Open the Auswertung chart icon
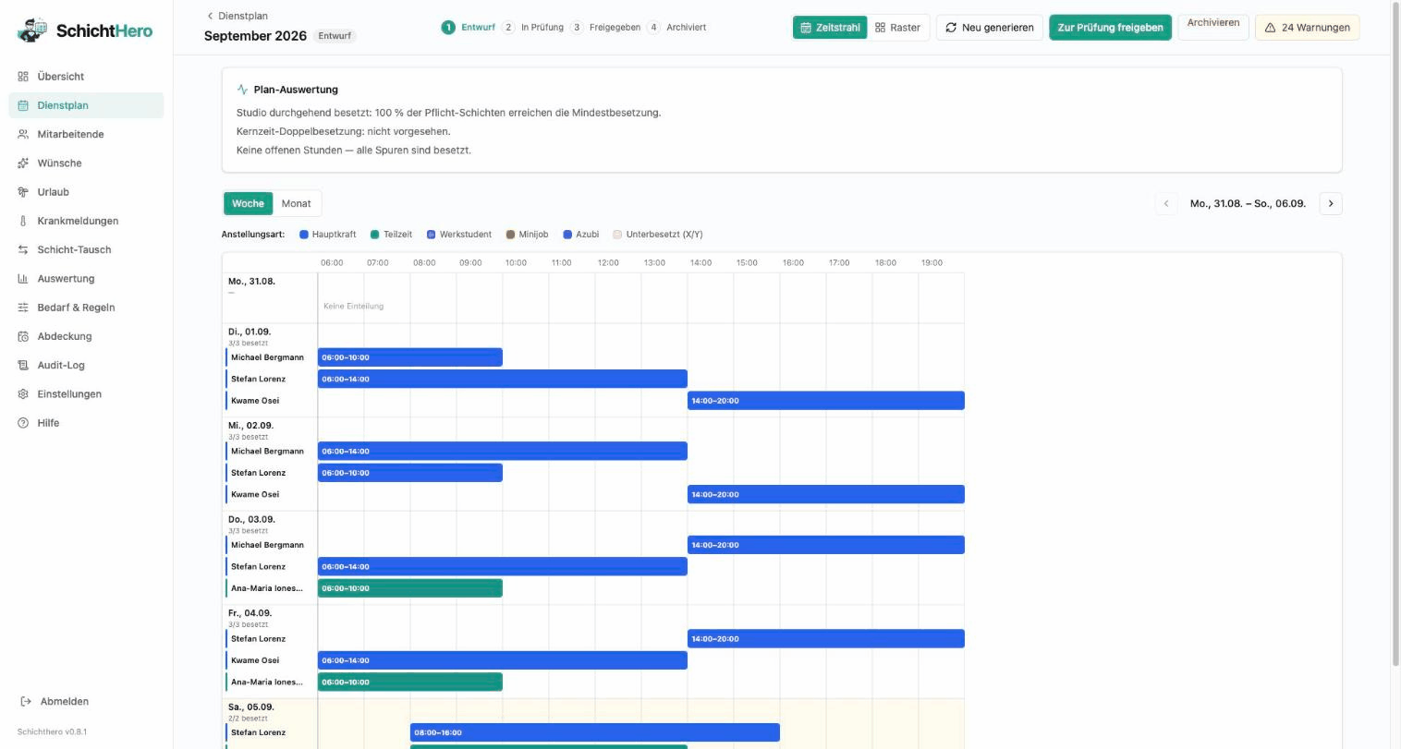 tap(23, 279)
